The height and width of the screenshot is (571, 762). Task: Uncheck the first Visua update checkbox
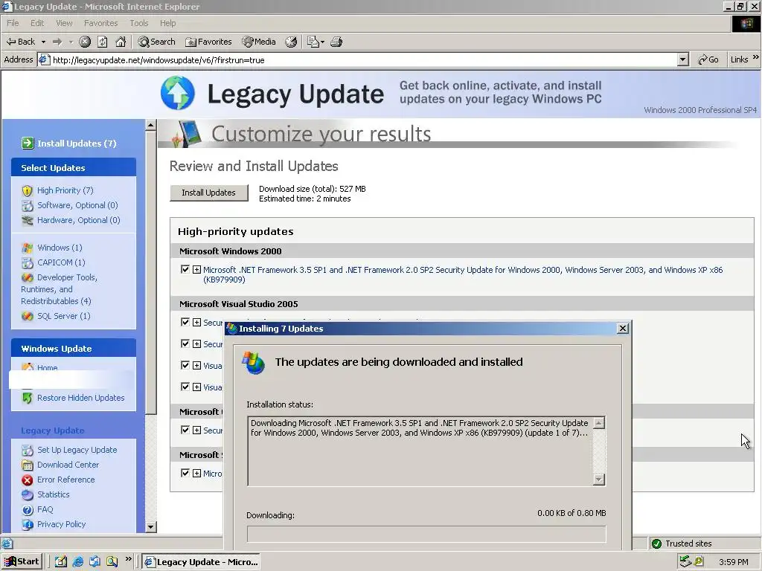pyautogui.click(x=185, y=364)
